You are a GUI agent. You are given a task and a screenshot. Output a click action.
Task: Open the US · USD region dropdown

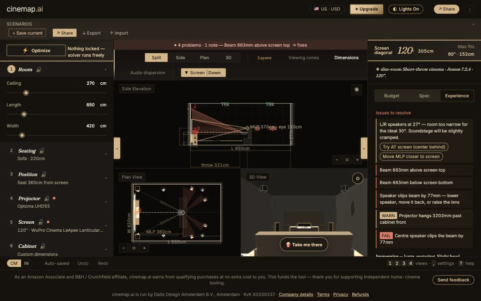click(x=327, y=9)
